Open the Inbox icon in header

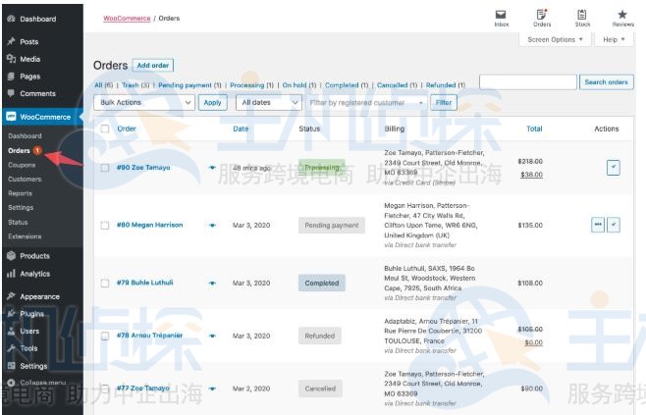[501, 17]
